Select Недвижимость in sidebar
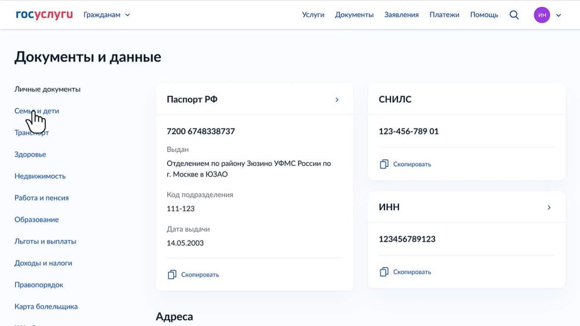 (40, 176)
